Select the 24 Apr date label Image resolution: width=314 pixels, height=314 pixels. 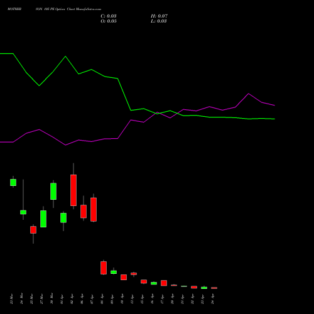212,299
